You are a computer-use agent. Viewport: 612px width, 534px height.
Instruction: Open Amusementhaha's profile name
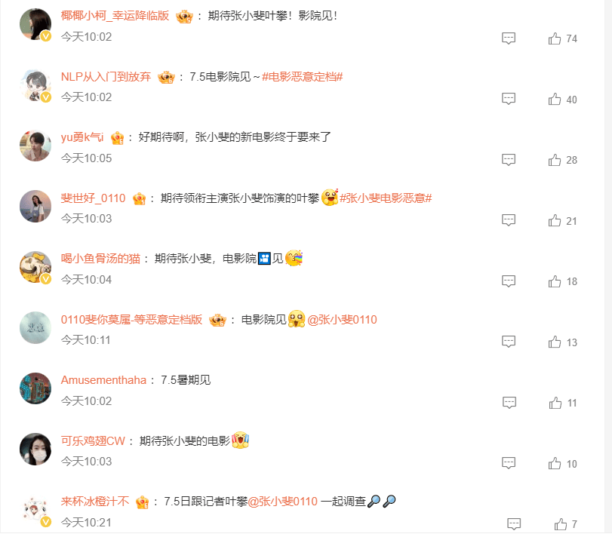pos(103,380)
